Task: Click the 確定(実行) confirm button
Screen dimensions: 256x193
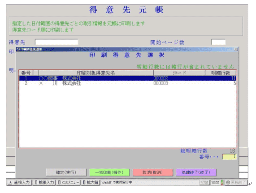Action: click(66, 172)
